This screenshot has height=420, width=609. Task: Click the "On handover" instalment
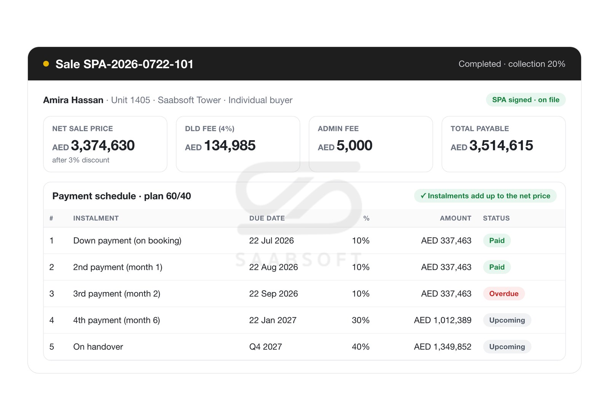click(98, 347)
